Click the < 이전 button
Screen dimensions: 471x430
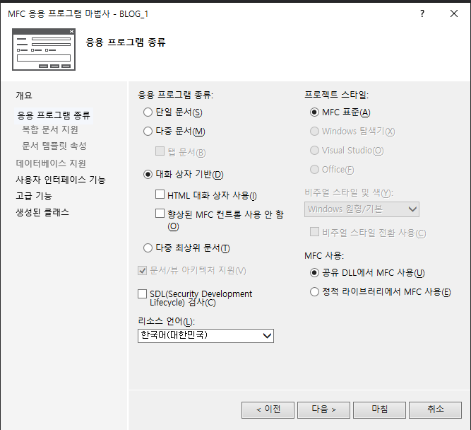coord(268,409)
